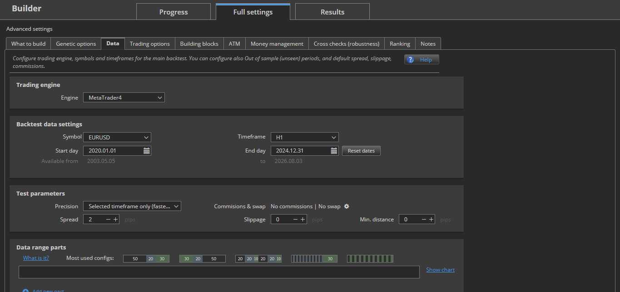Open the Start day calendar picker
The width and height of the screenshot is (620, 292).
(x=146, y=151)
